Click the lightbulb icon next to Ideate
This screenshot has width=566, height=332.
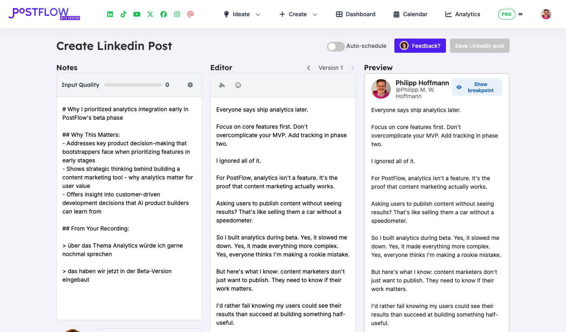click(x=226, y=14)
